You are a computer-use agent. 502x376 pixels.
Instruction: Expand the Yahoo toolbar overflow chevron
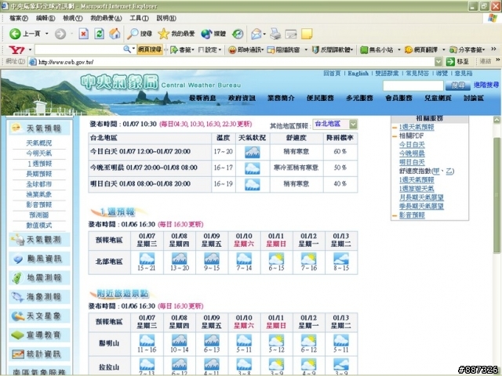coord(493,49)
